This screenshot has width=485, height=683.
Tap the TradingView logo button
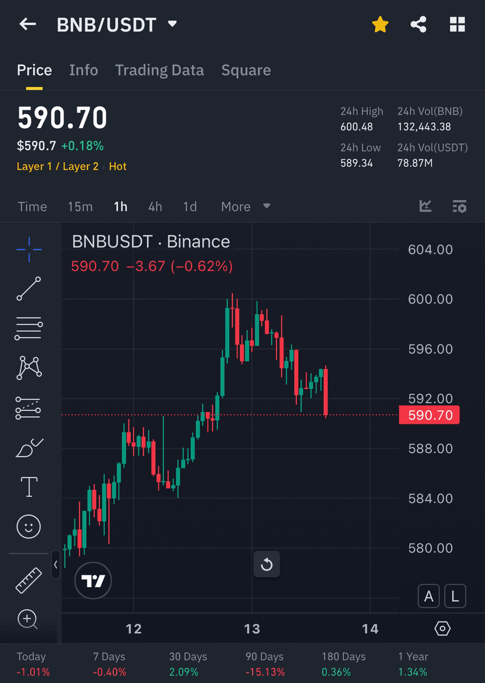pos(93,580)
